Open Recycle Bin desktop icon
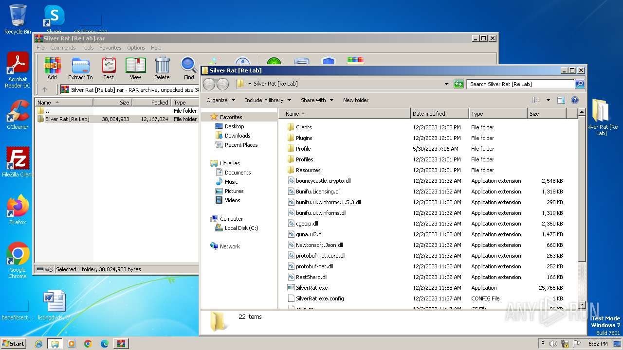The image size is (623, 350). tap(18, 19)
